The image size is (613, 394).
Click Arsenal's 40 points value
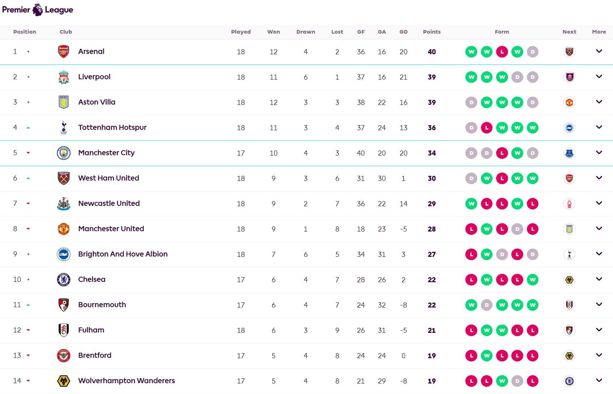[x=432, y=52]
